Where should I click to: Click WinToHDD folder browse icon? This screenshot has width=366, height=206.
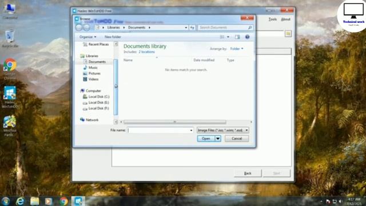coord(288,34)
